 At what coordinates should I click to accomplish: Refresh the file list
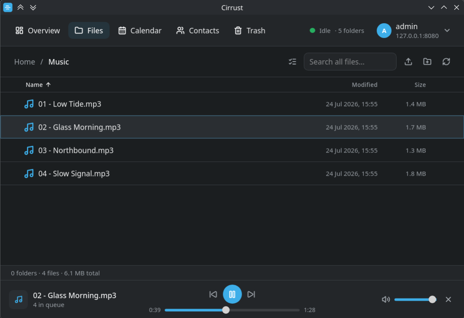[x=446, y=61]
